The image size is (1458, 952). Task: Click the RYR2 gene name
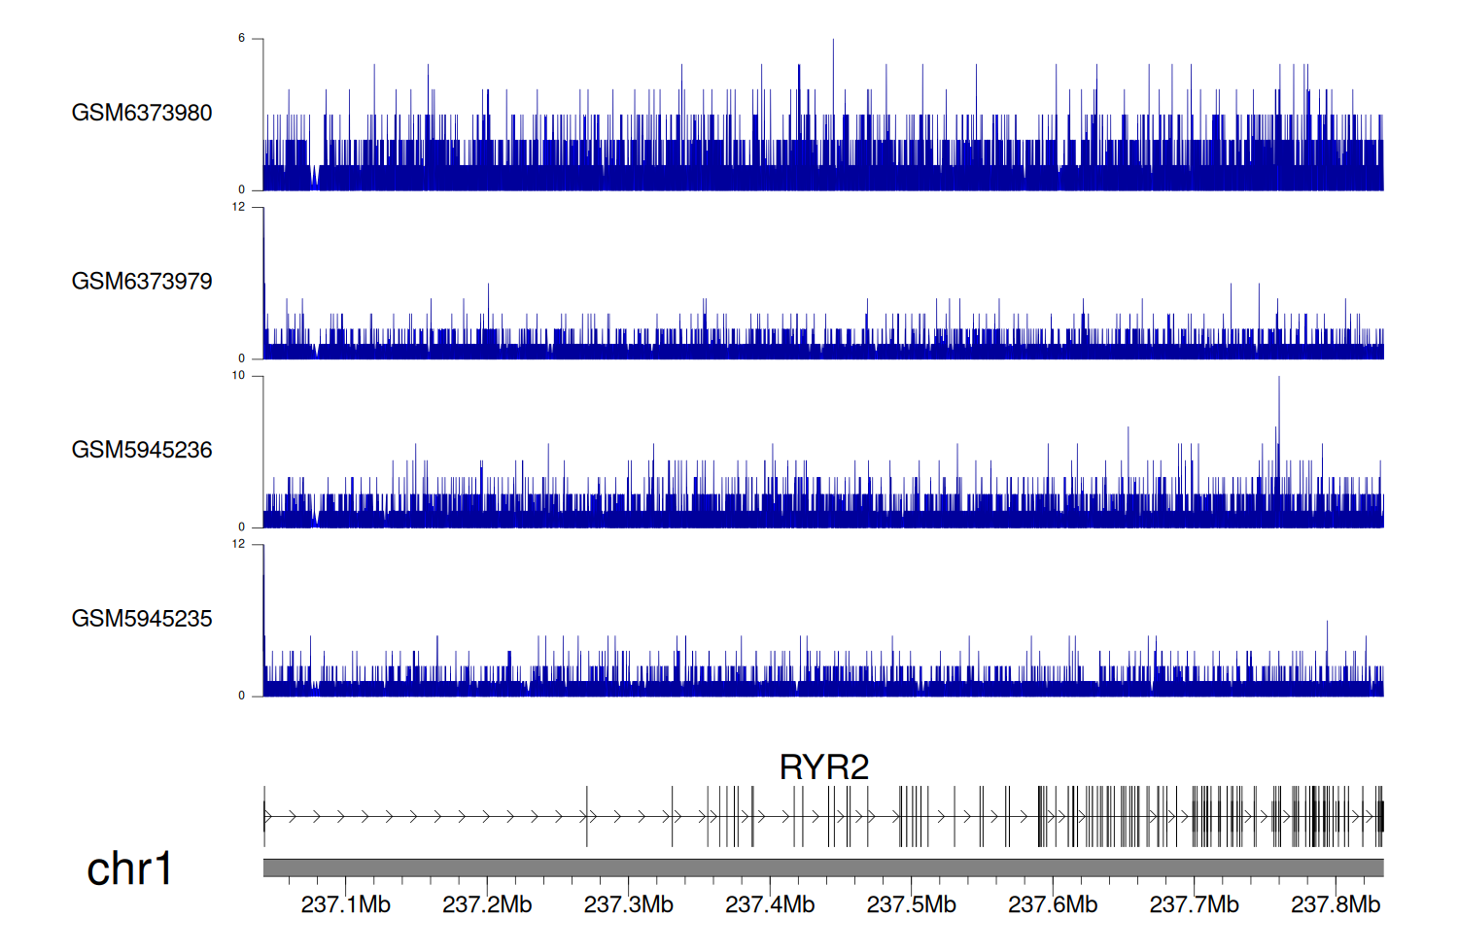pos(823,767)
